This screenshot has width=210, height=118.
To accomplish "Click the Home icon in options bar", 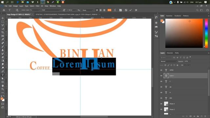I will point(4,10).
